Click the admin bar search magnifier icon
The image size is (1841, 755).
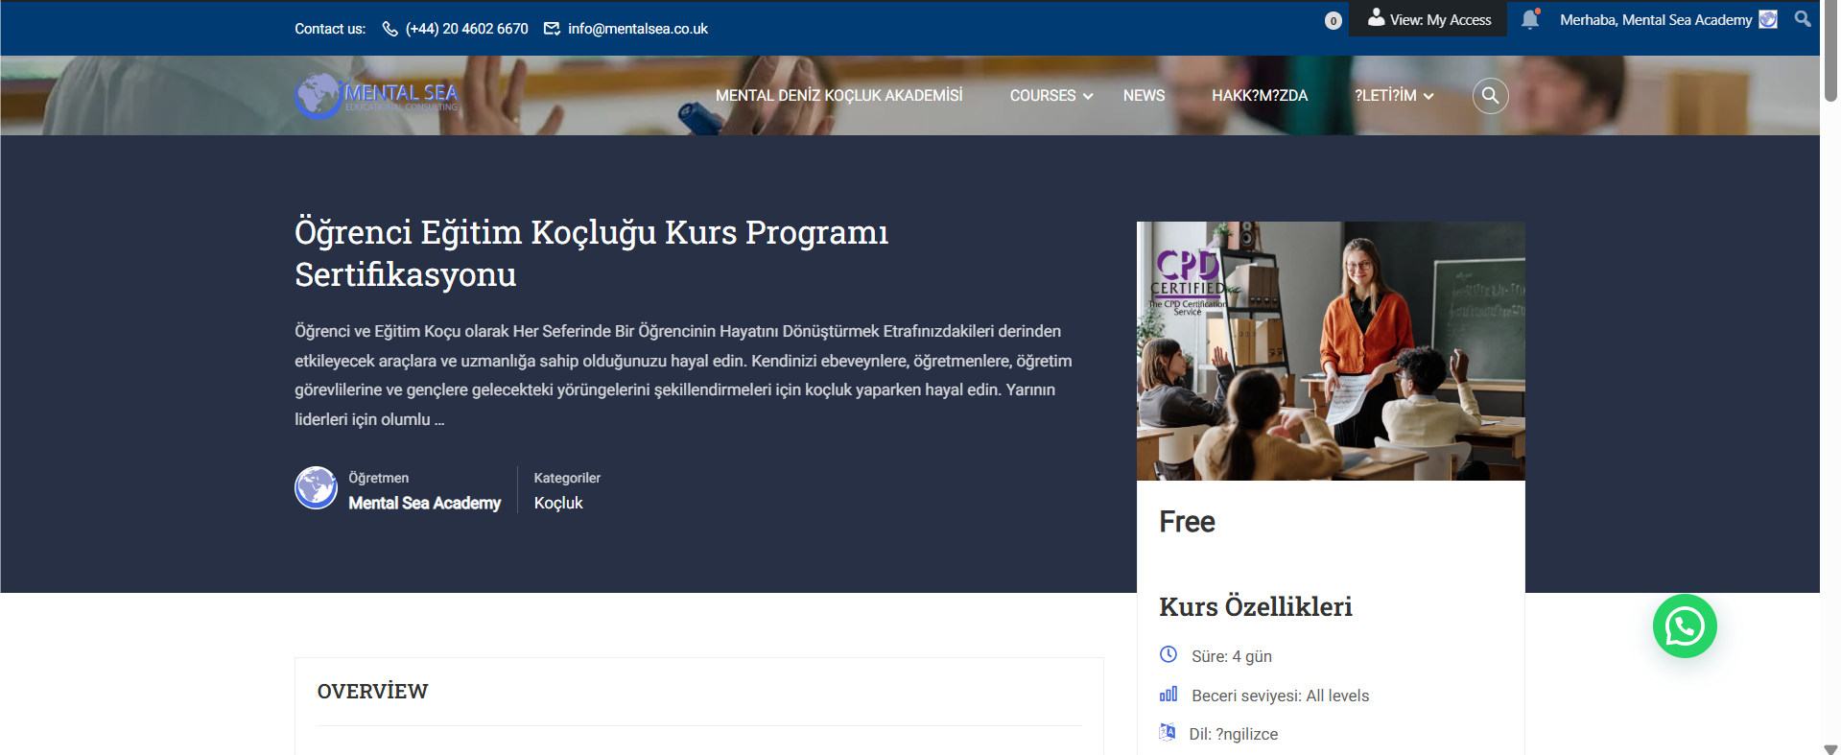1803,18
